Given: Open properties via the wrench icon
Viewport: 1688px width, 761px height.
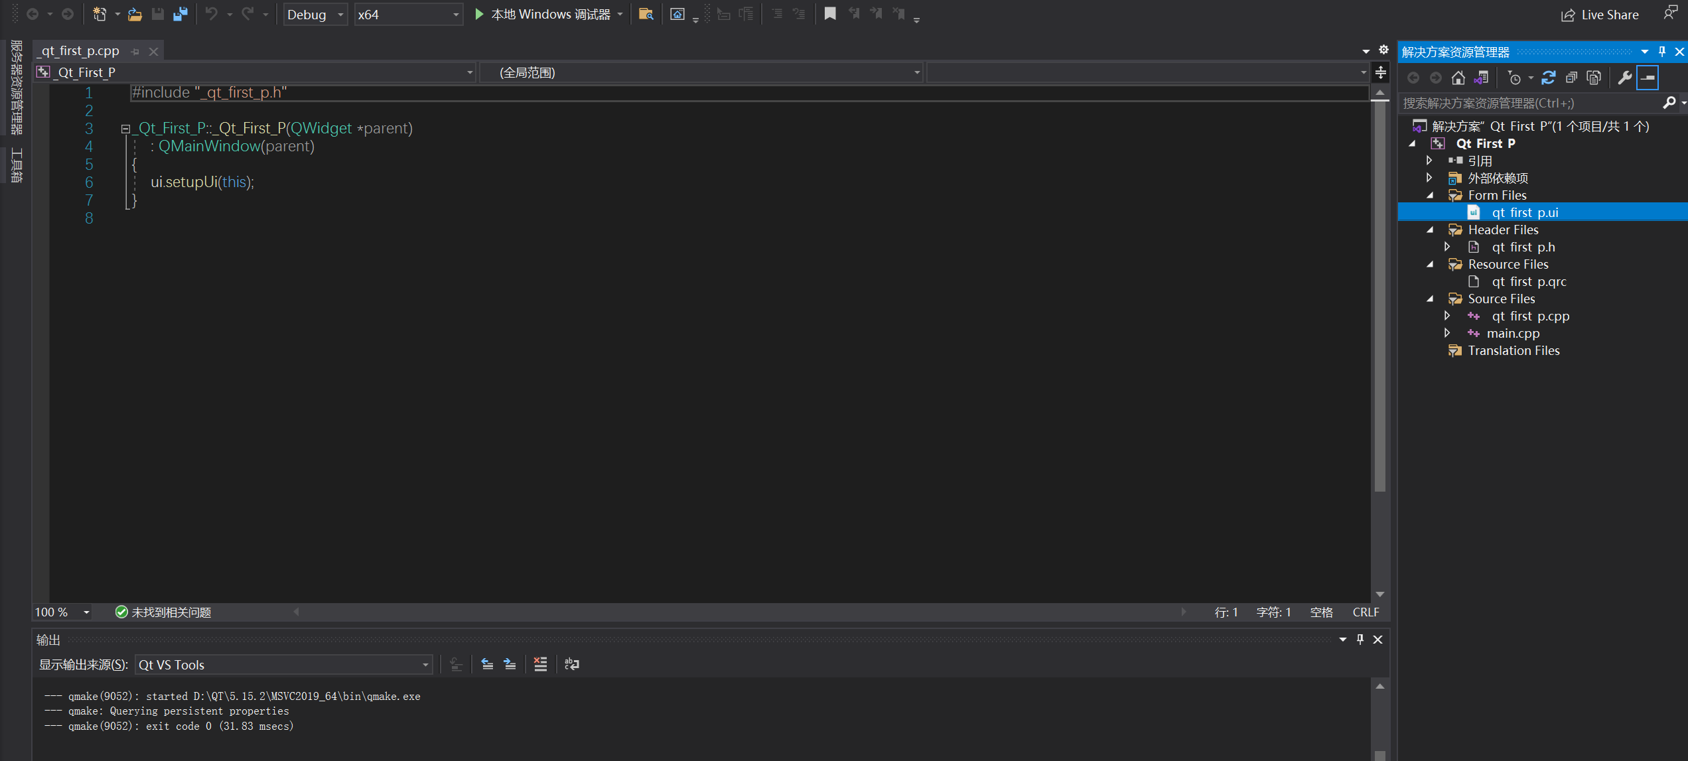Looking at the screenshot, I should (x=1624, y=78).
